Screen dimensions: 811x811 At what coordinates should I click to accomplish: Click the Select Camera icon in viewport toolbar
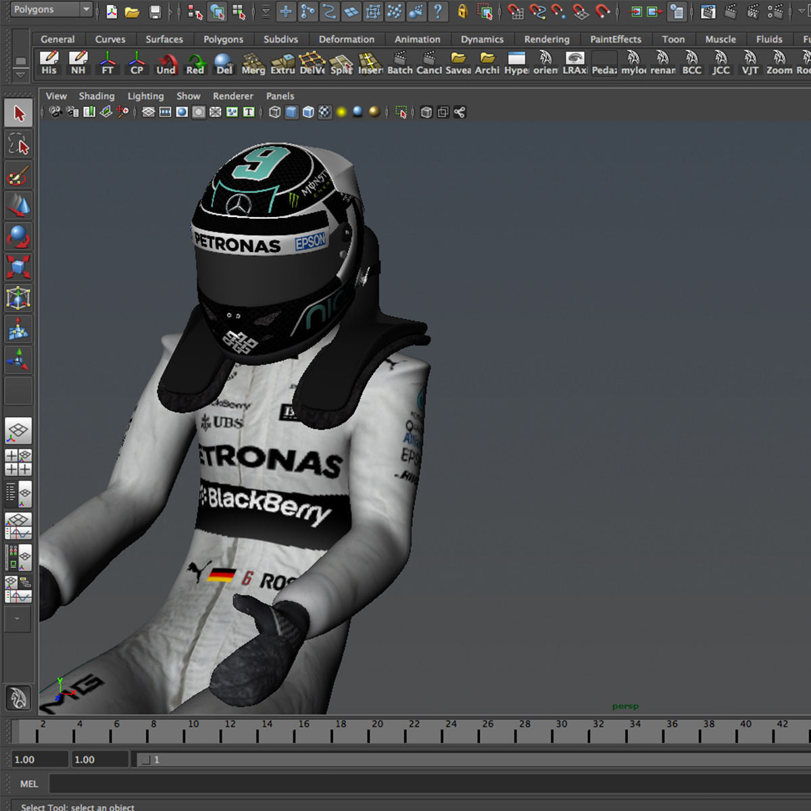point(55,112)
